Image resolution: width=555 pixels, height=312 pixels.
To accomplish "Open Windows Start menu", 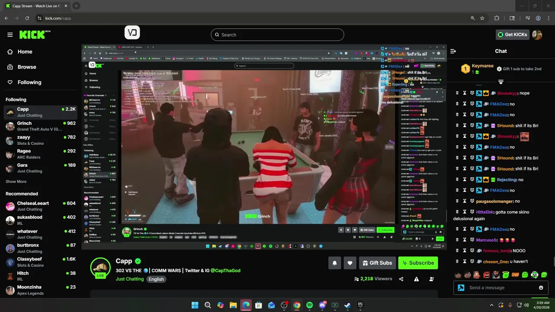I will click(195, 305).
